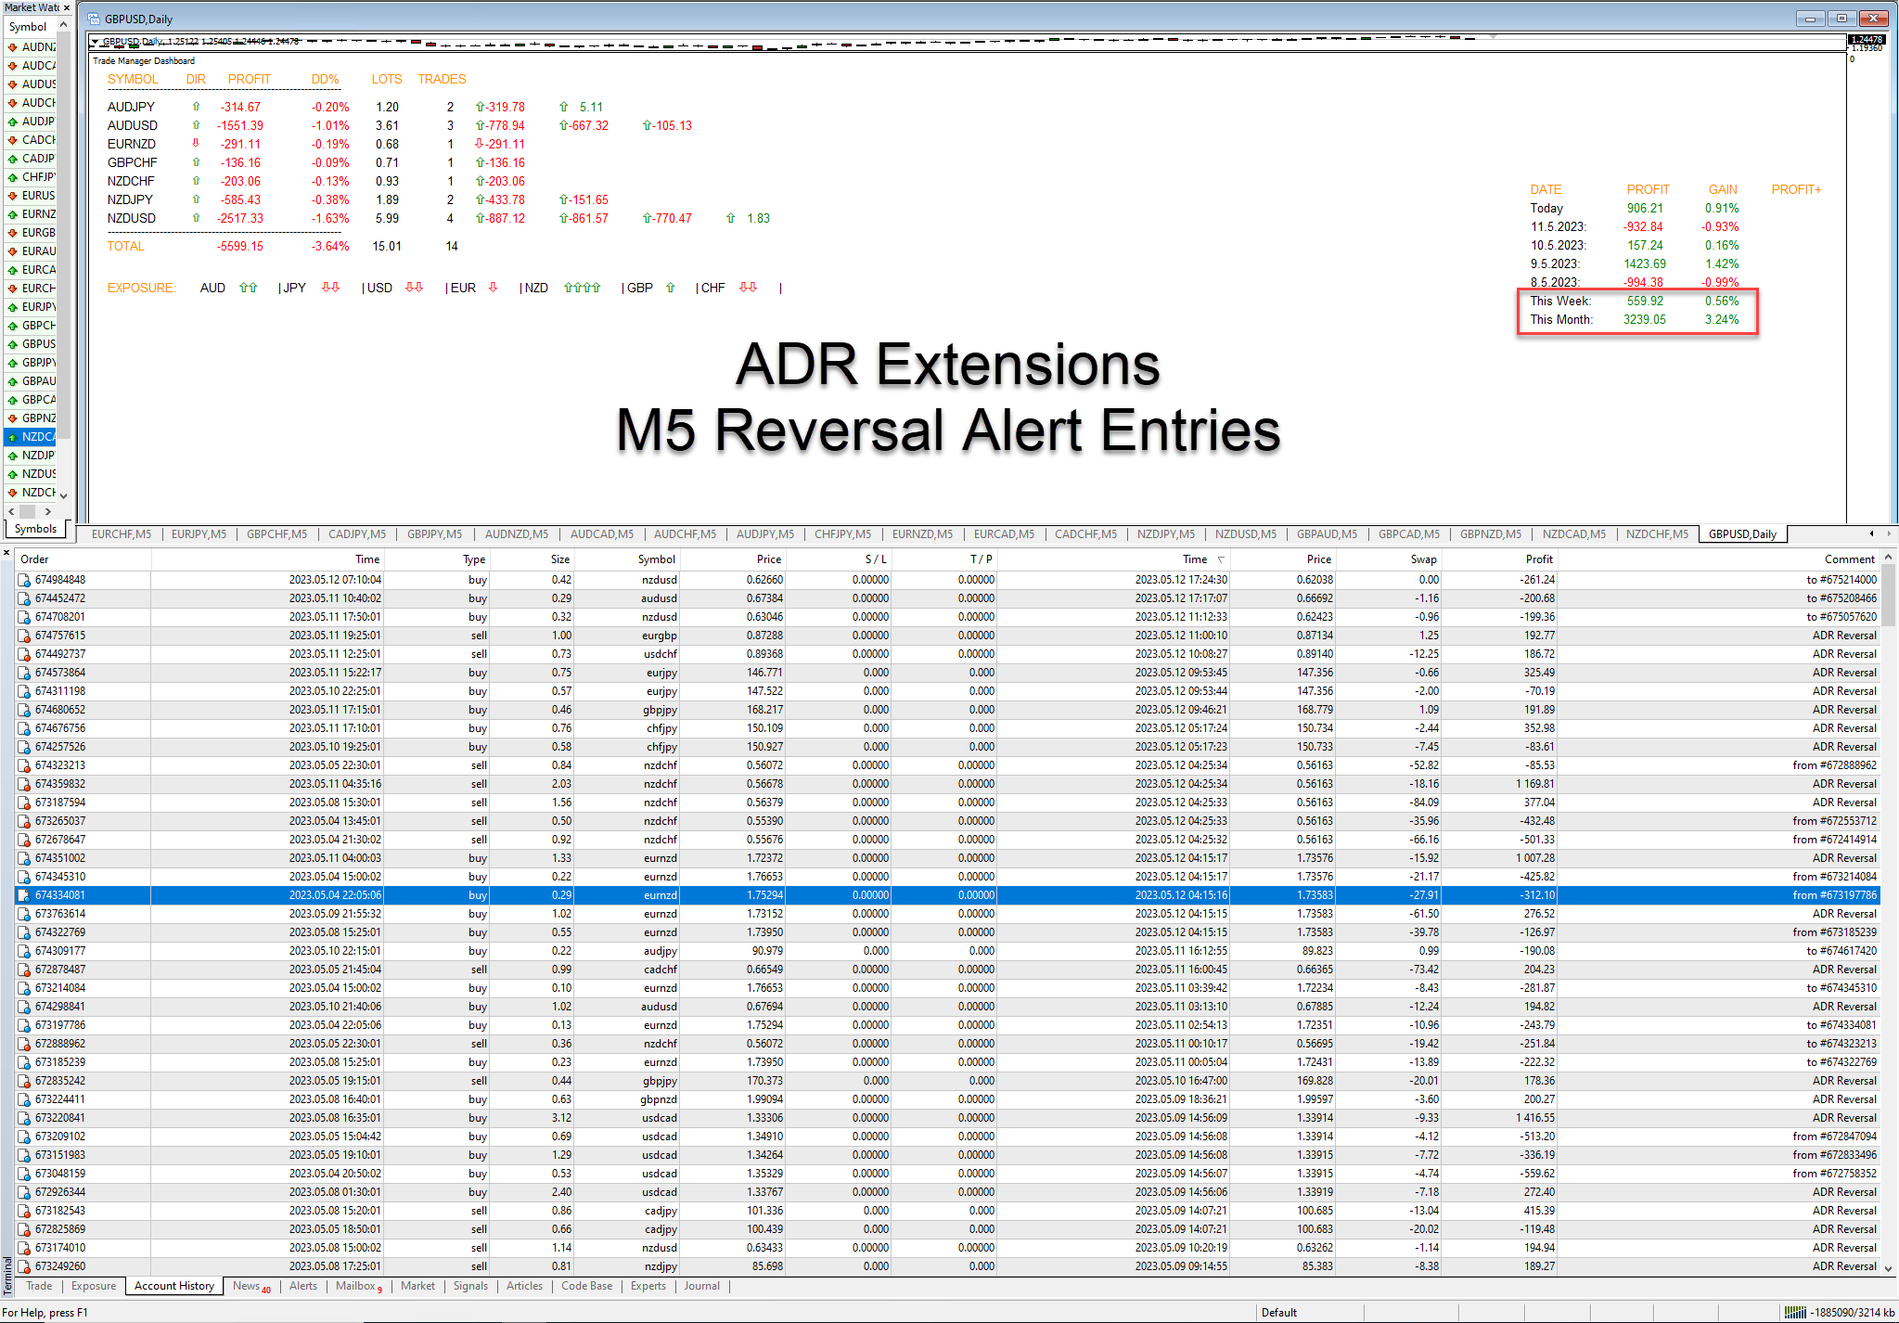Select order 673220841 row icon

[x=24, y=1118]
